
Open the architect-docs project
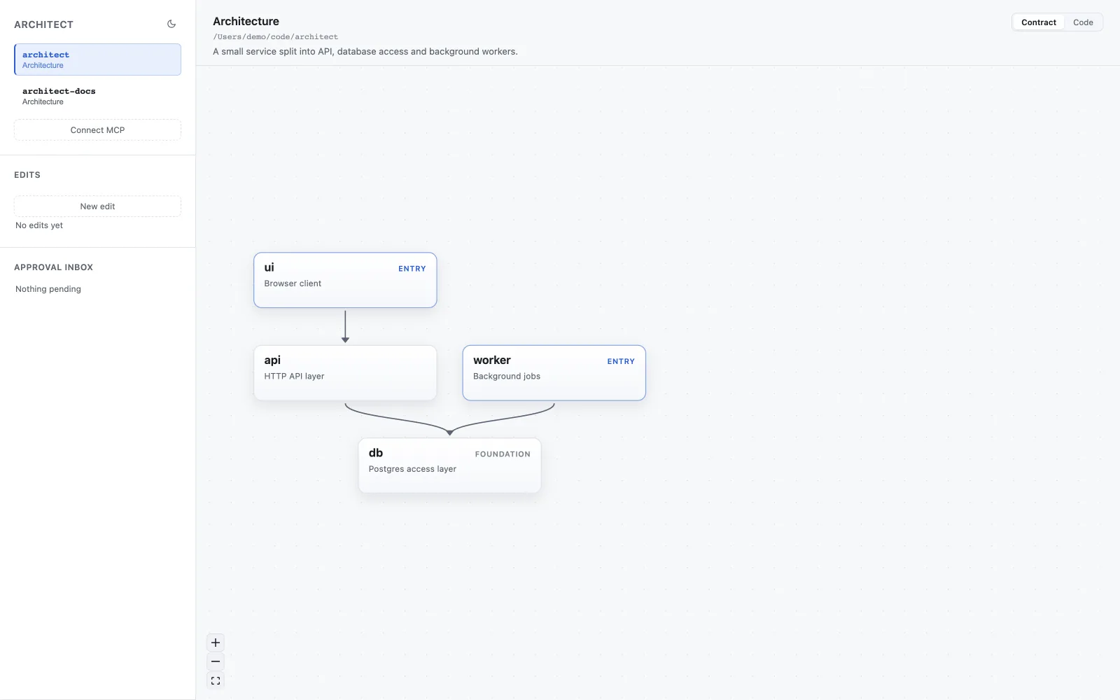click(x=97, y=96)
